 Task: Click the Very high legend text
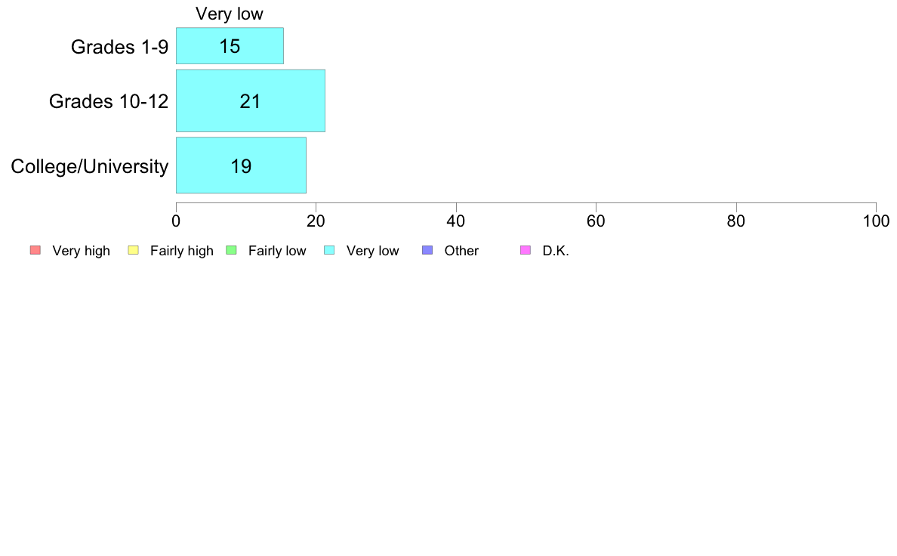82,251
